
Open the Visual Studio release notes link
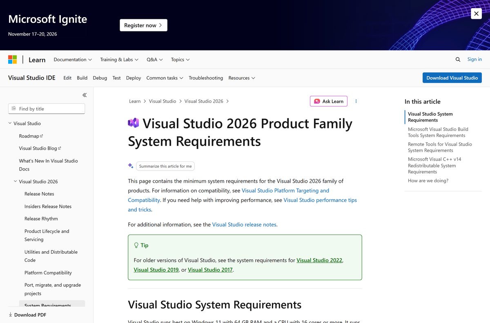(244, 224)
